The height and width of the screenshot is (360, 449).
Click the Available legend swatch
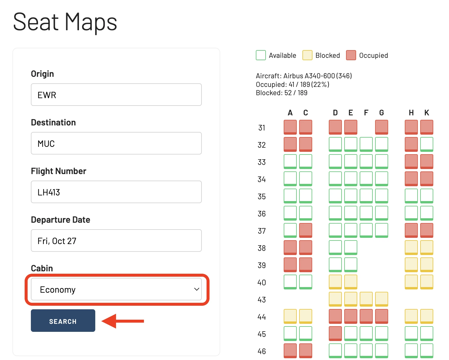261,55
